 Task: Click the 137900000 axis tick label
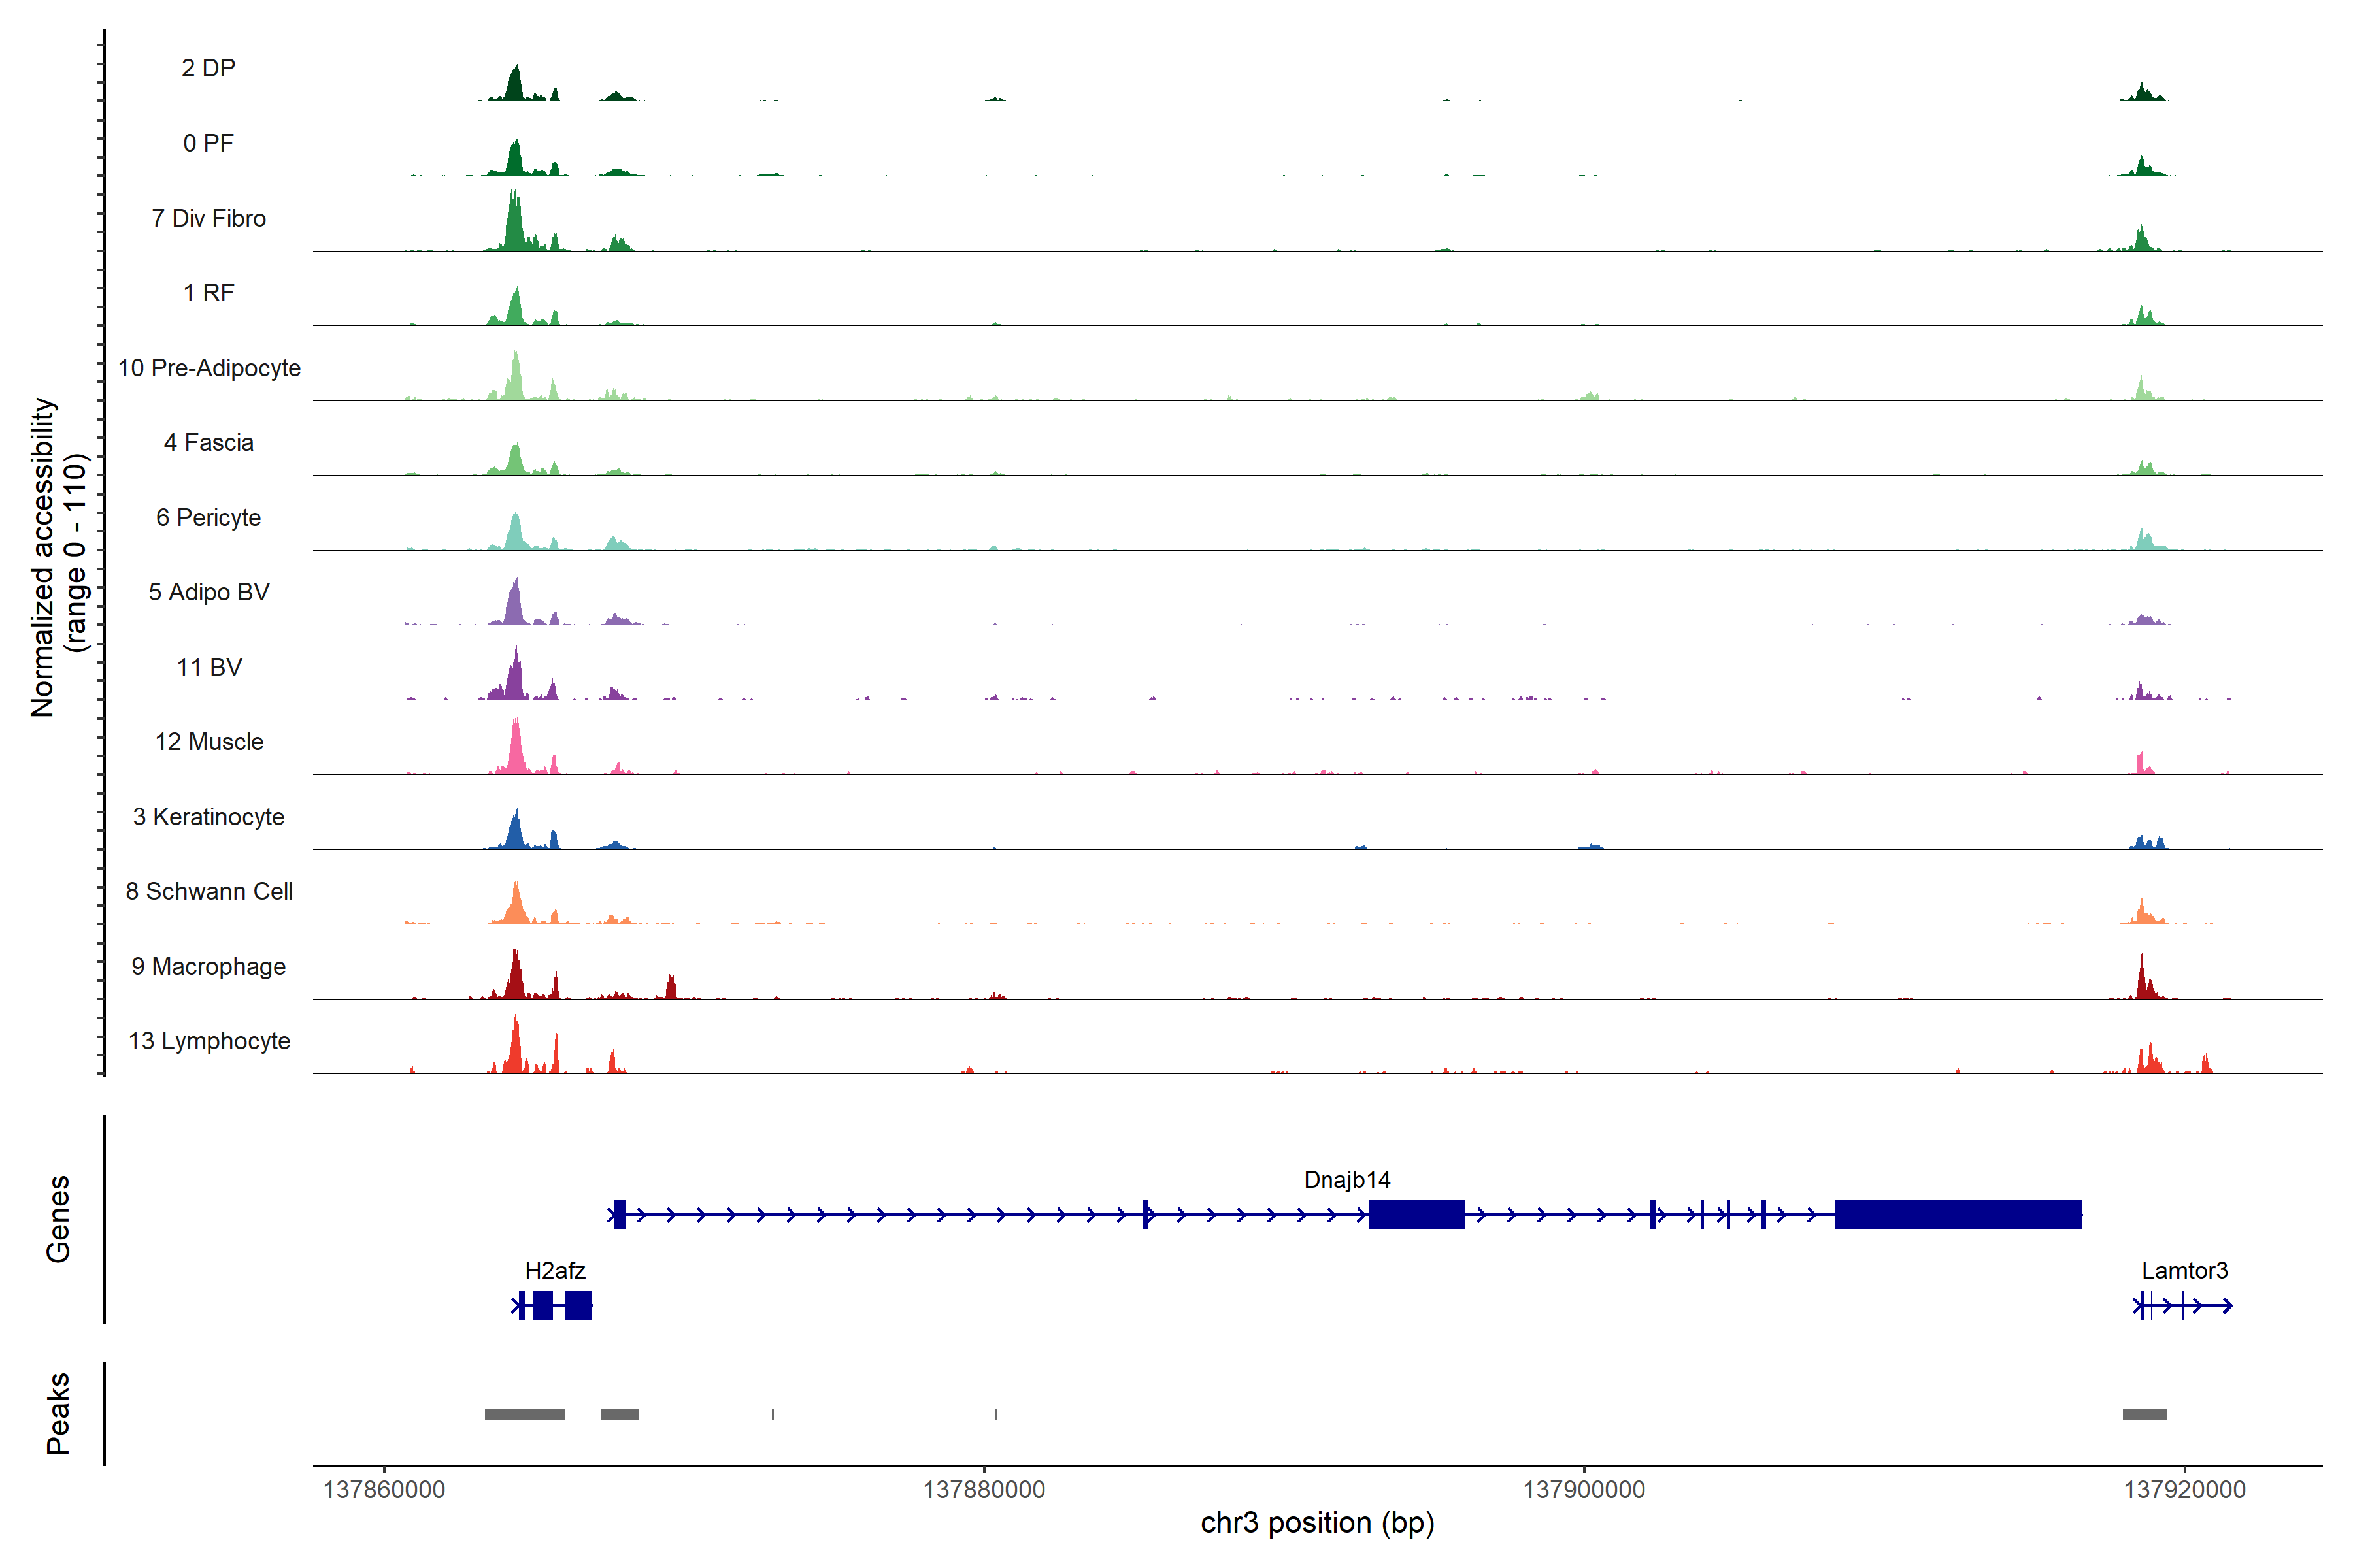[x=1584, y=1490]
